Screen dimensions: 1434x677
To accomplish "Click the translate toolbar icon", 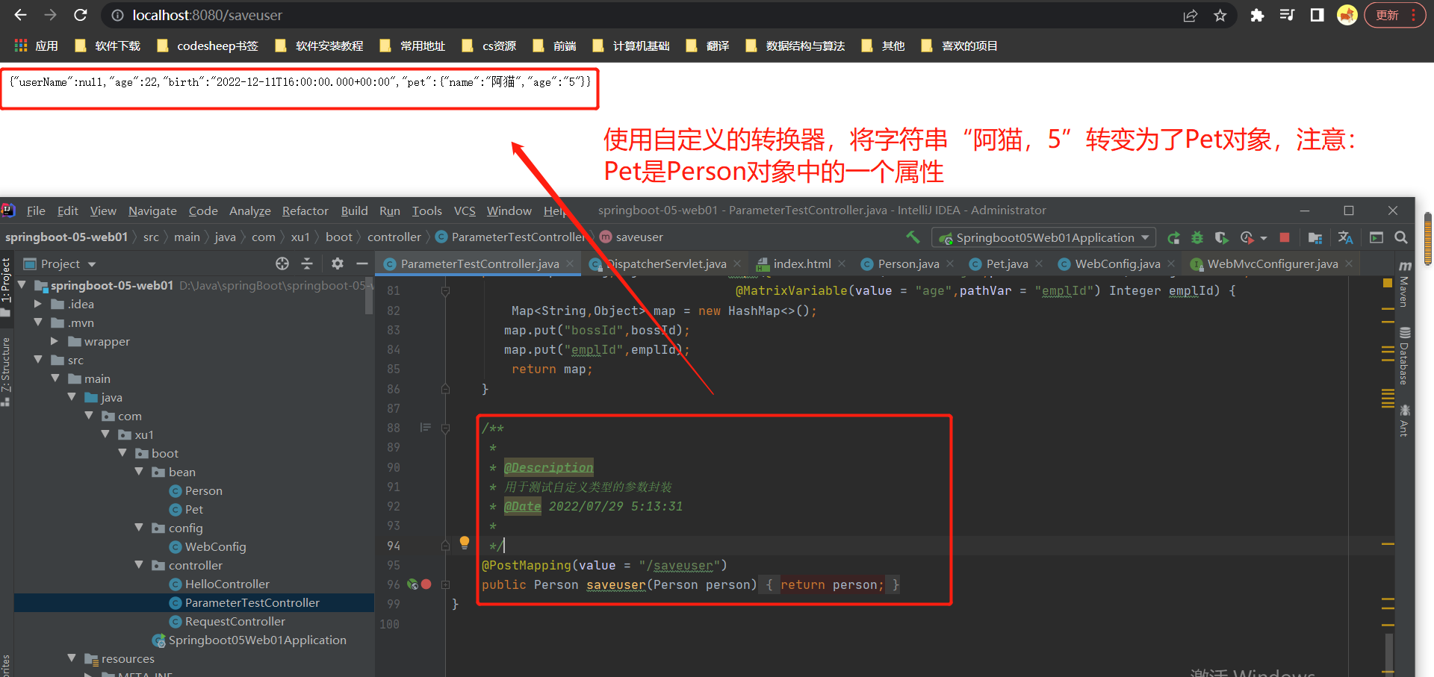I will click(1345, 237).
